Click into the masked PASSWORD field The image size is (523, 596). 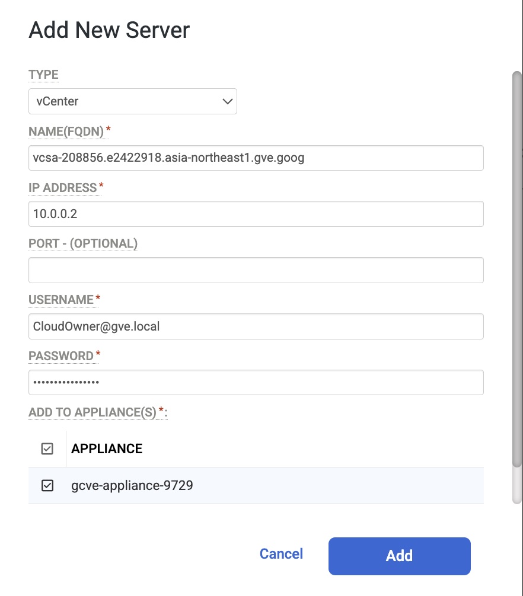(x=256, y=382)
